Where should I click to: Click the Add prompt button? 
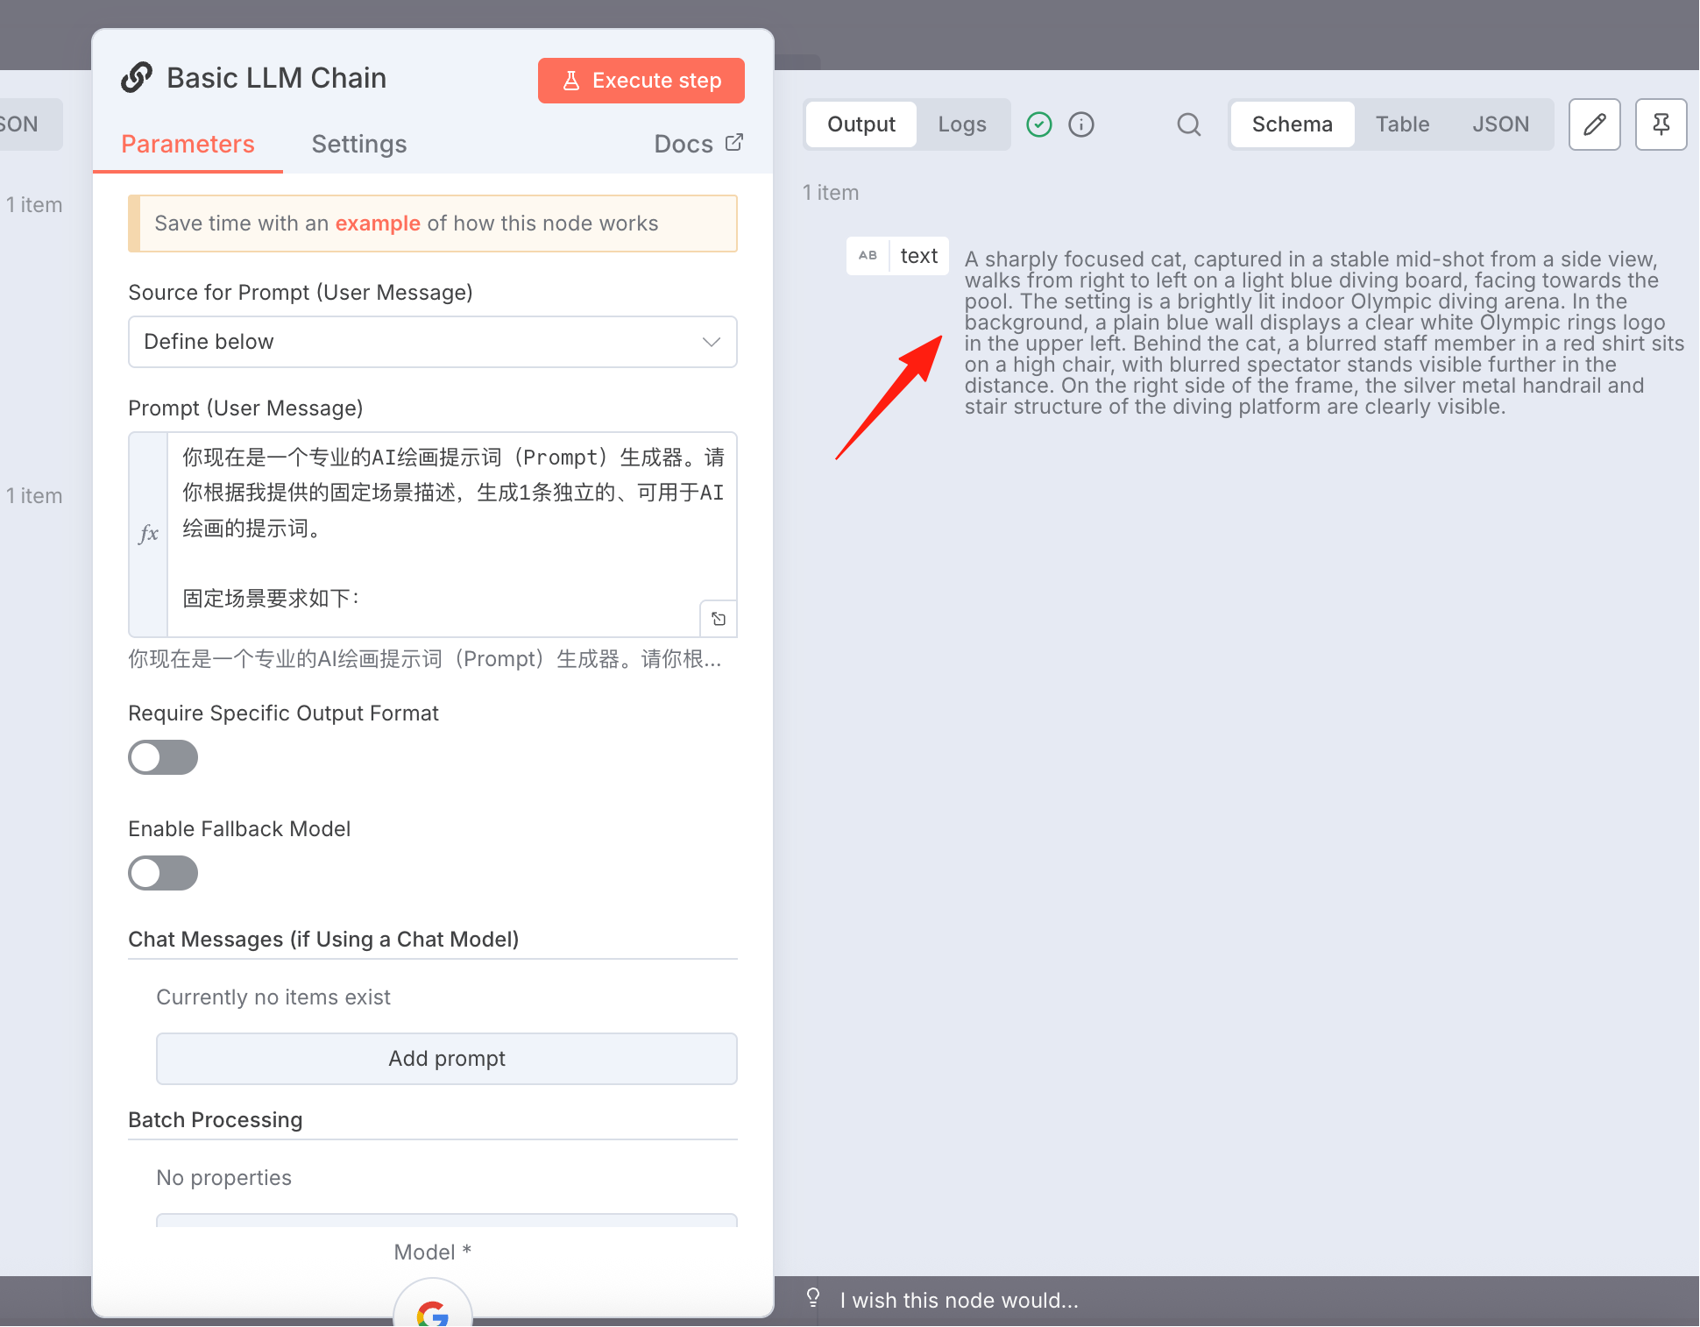pyautogui.click(x=447, y=1059)
